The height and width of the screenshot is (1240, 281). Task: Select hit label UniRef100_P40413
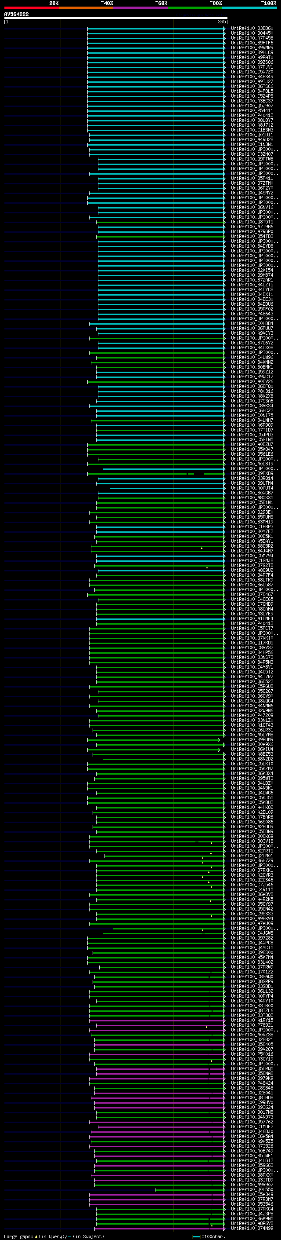(x=252, y=623)
